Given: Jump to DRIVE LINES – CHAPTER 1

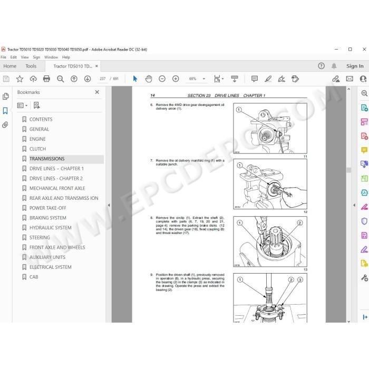Looking at the screenshot, I should (x=56, y=169).
